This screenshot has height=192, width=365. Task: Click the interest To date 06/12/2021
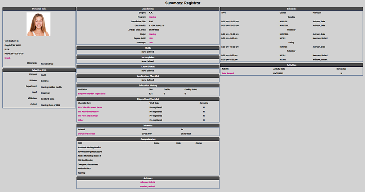tap(186, 134)
